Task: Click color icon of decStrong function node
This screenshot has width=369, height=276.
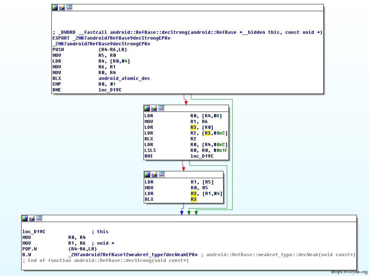Action: (55, 8)
